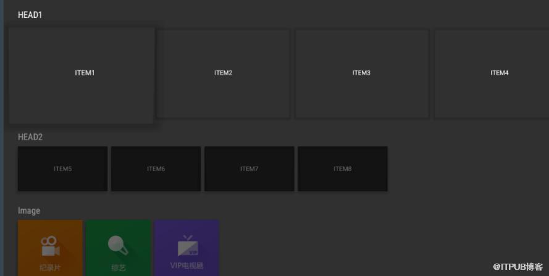
Task: Choose the ITEM6 tile
Action: 156,169
